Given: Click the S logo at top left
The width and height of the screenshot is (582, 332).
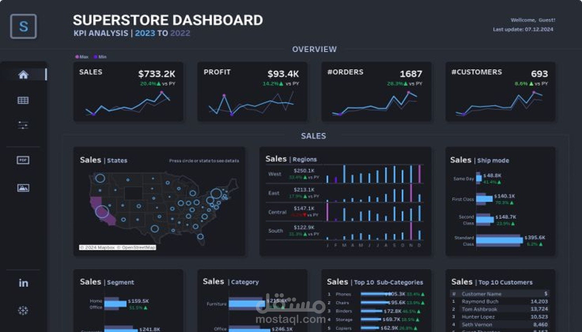Looking at the screenshot, I should tap(23, 26).
